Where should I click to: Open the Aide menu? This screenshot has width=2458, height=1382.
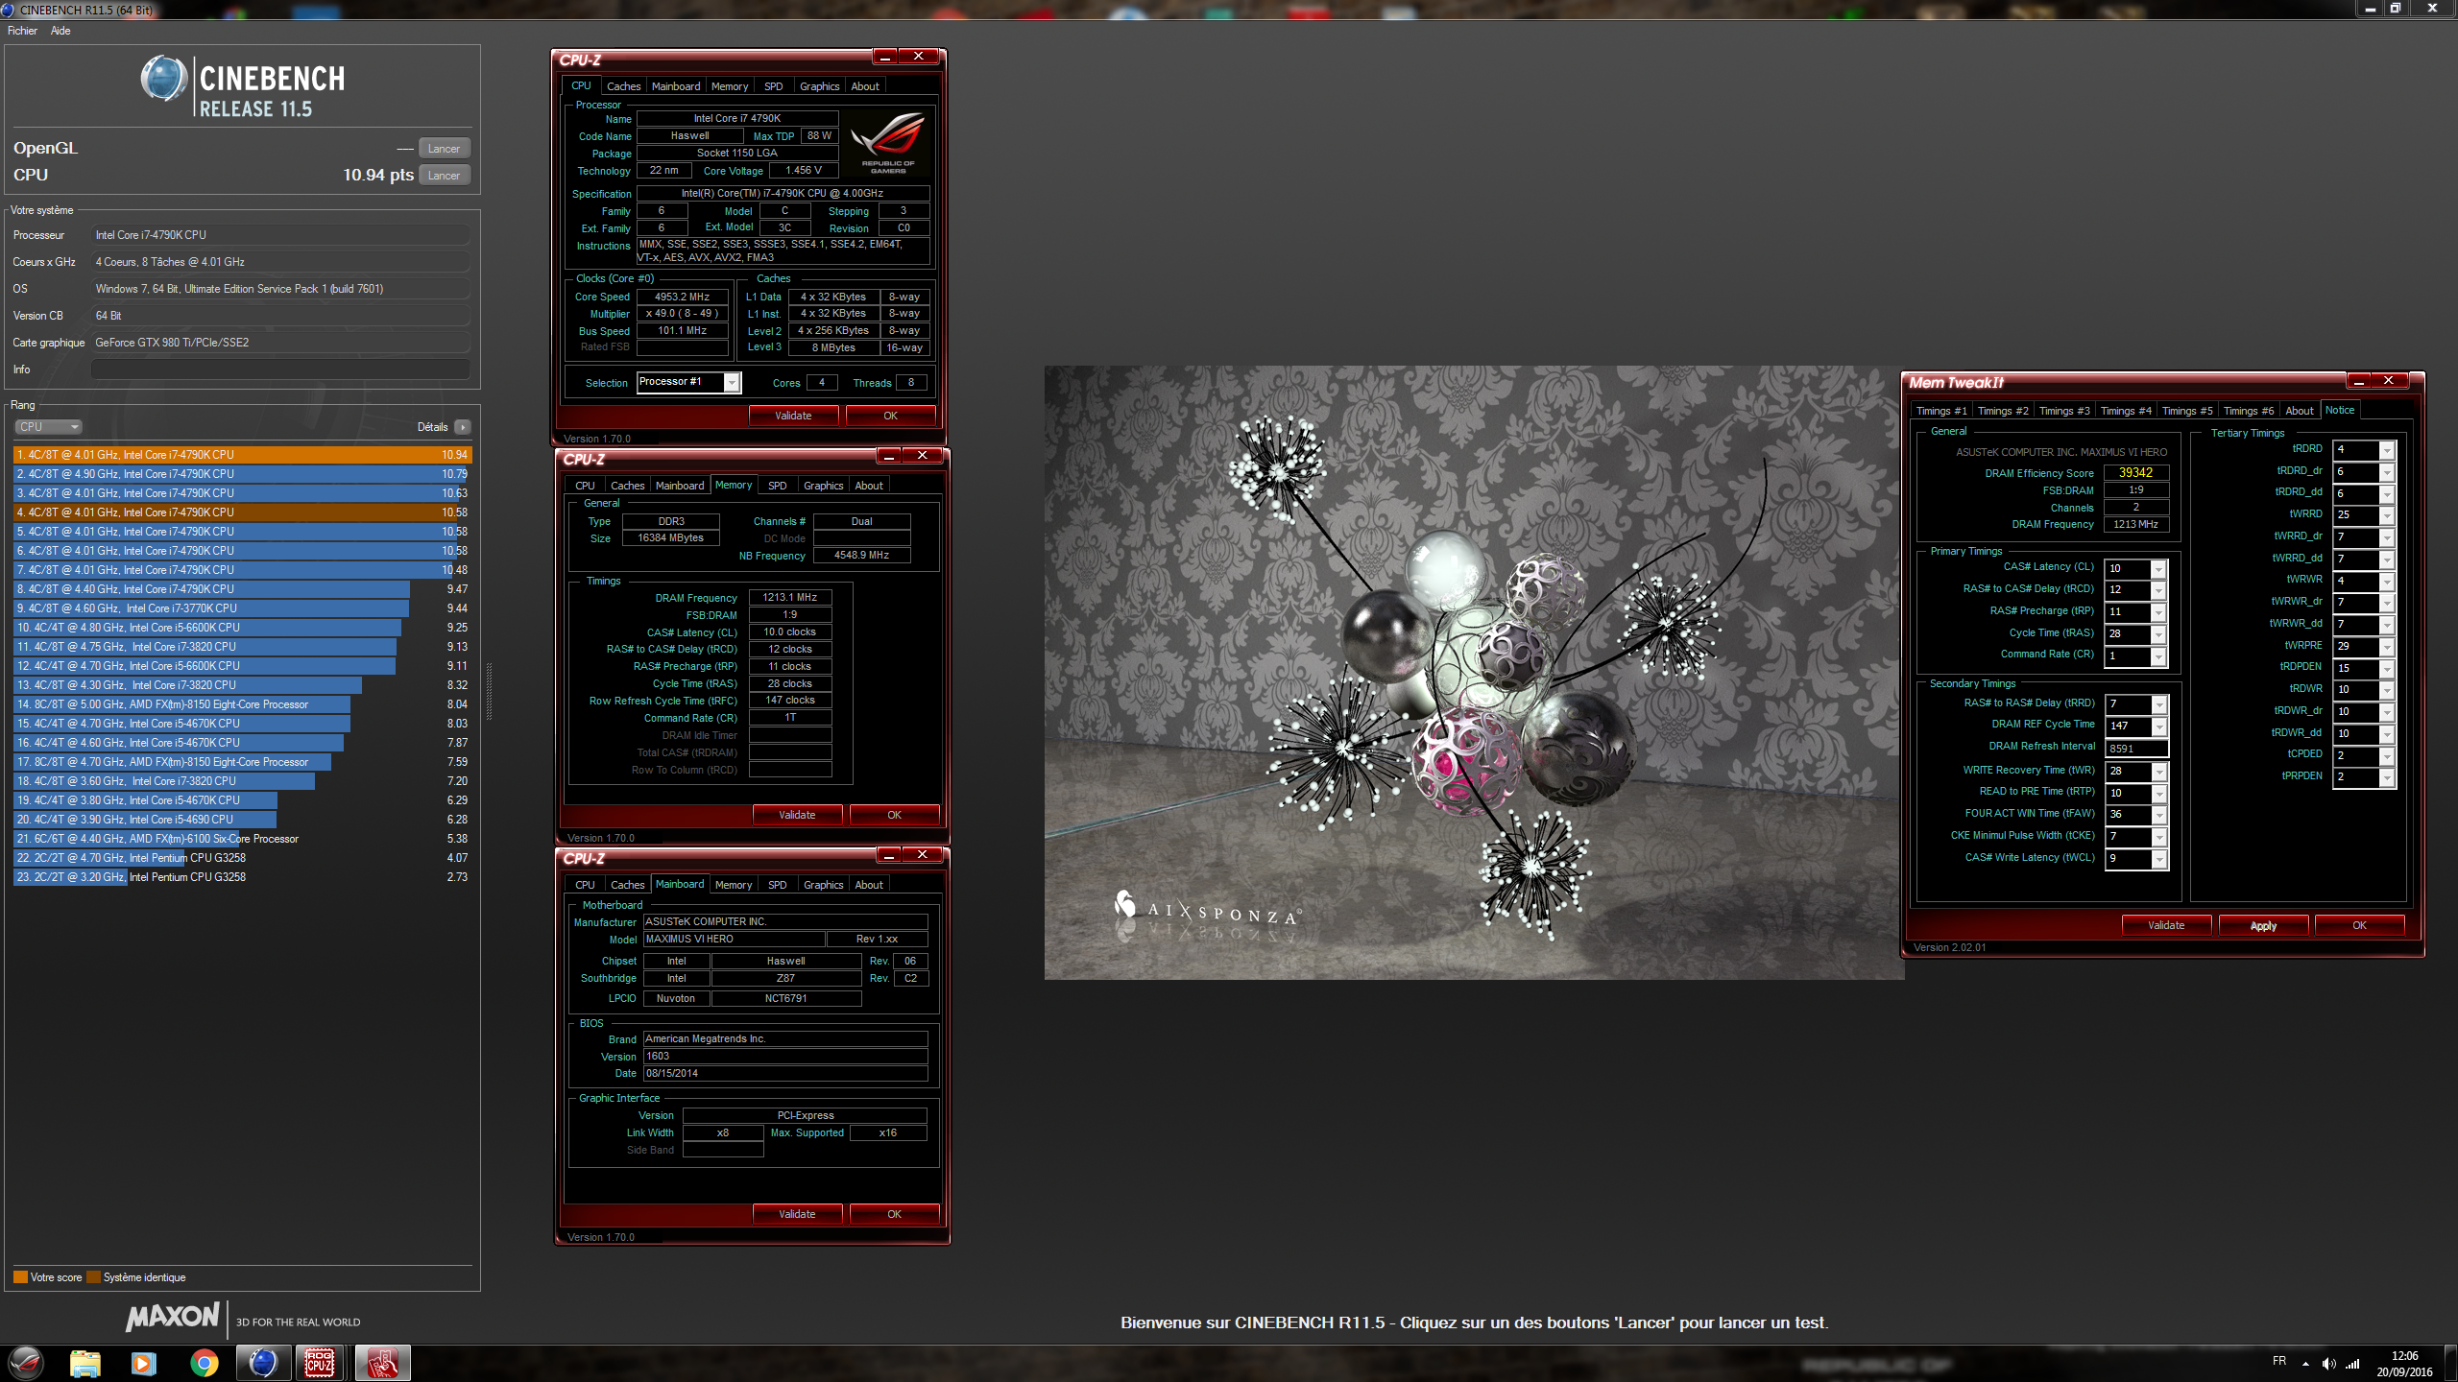pyautogui.click(x=60, y=31)
